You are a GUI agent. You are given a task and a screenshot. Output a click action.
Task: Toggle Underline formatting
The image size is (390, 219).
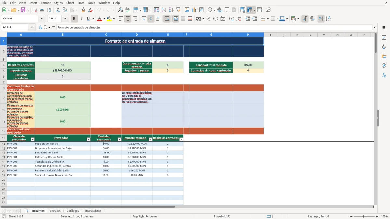(x=88, y=19)
